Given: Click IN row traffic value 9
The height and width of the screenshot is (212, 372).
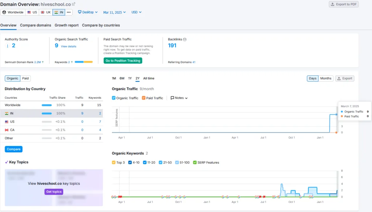Looking at the screenshot, I should click(x=82, y=113).
